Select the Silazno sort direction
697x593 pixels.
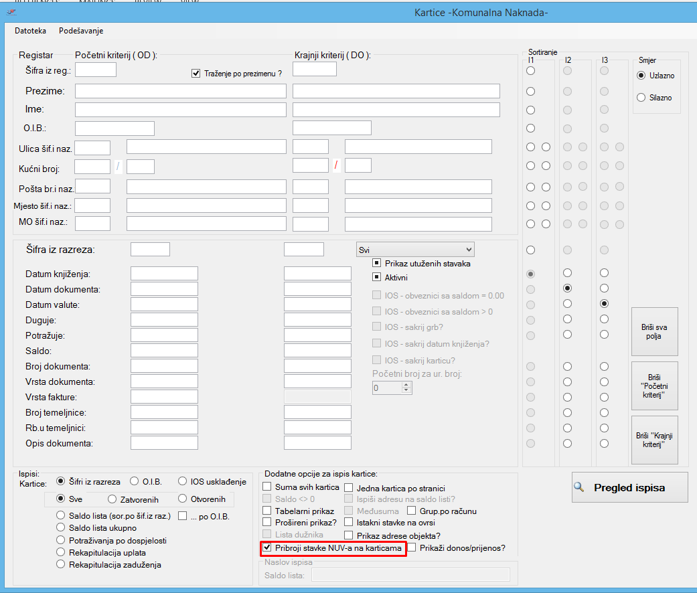coord(641,98)
